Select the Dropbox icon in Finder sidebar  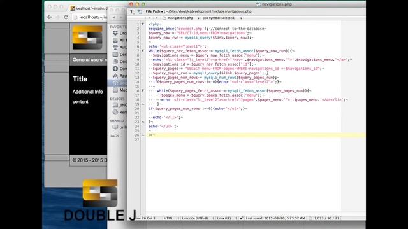click(115, 33)
